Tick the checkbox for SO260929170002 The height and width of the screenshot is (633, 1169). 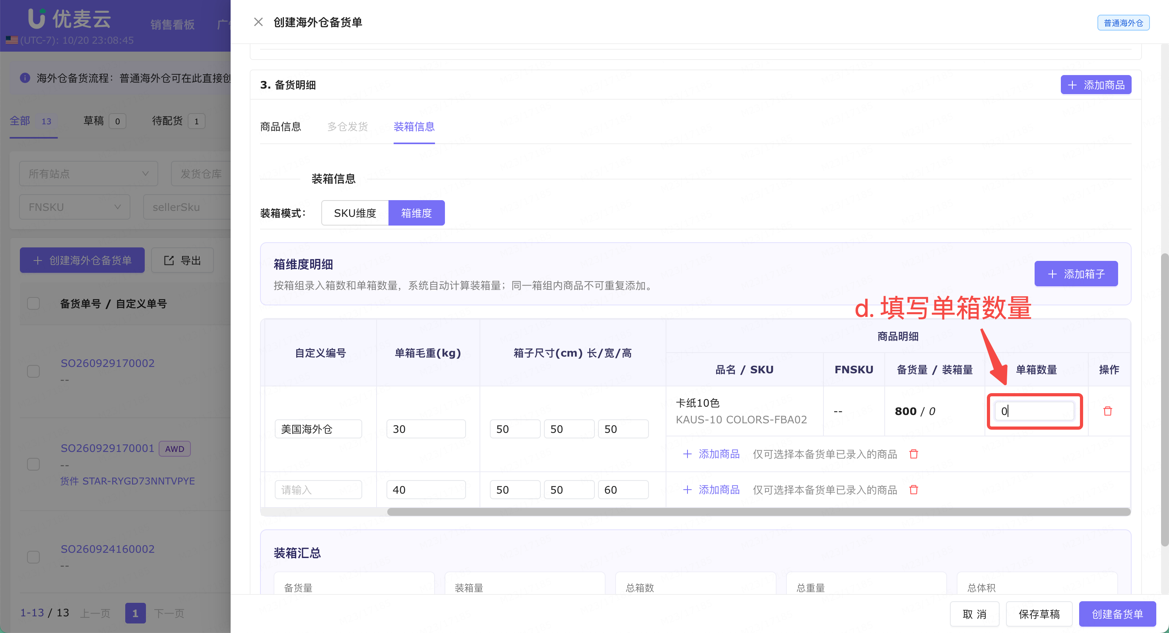tap(33, 371)
